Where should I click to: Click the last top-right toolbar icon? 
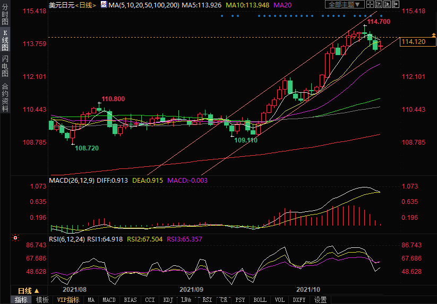[x=395, y=4]
